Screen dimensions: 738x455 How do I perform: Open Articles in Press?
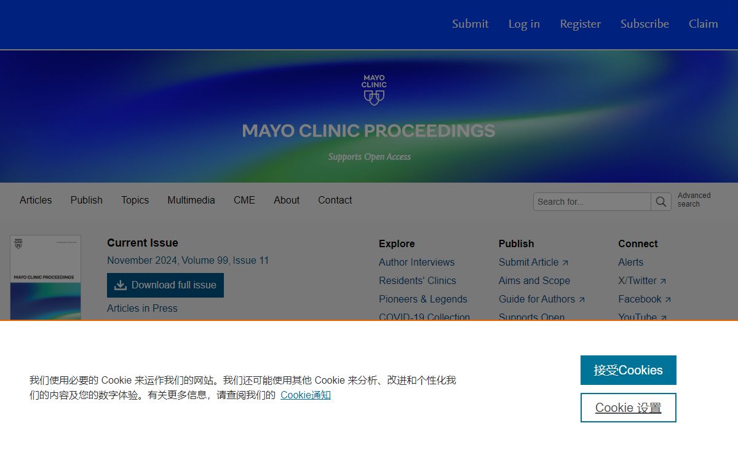point(142,308)
